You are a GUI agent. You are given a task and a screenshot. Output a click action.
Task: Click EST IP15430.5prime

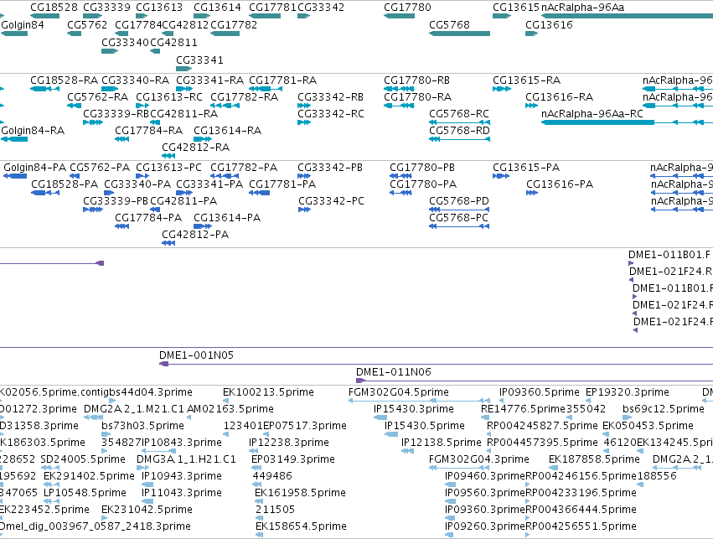coord(391,434)
